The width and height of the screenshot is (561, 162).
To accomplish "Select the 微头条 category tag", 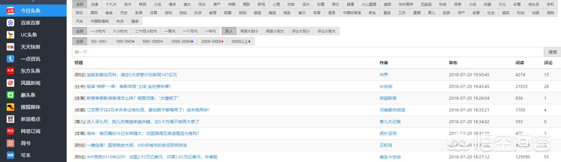I will pyautogui.click(x=533, y=4).
